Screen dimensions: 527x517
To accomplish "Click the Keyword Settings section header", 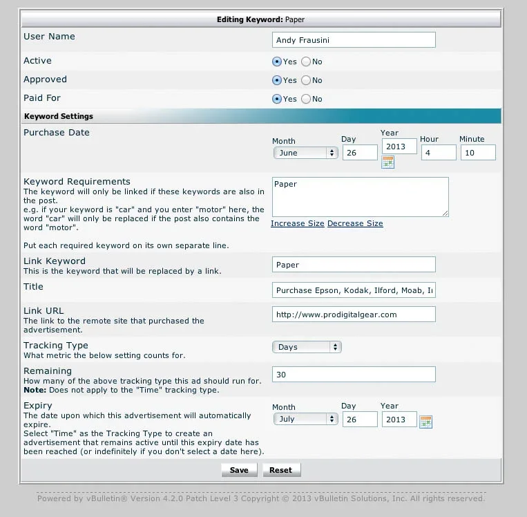I will pos(261,116).
